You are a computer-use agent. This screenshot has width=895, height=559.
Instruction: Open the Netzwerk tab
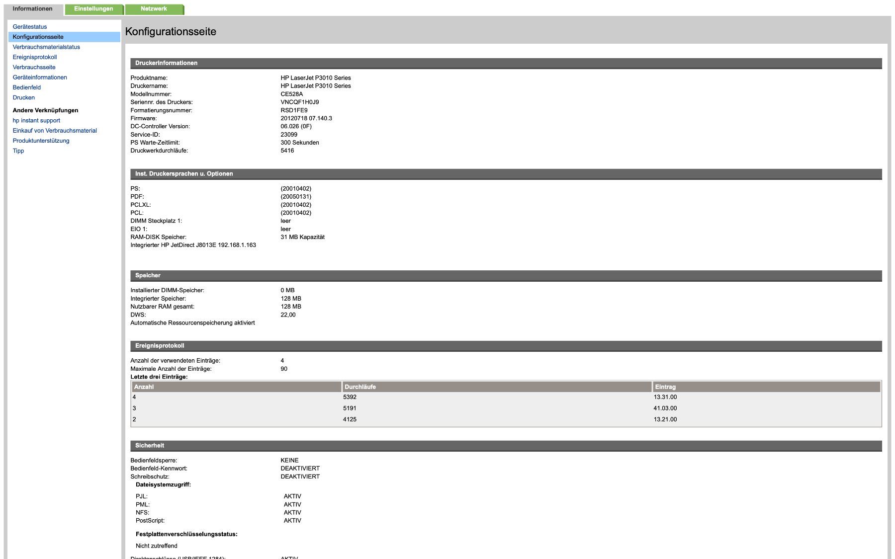(x=154, y=9)
